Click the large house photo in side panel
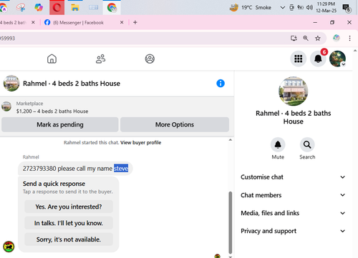The width and height of the screenshot is (358, 258). (x=294, y=91)
